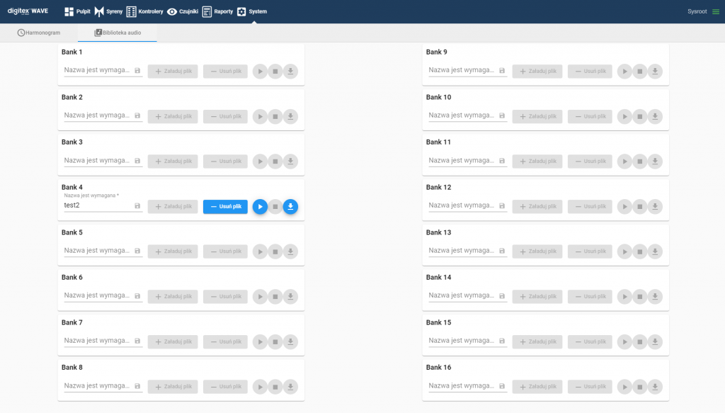Open the Pulpit dashboard menu
This screenshot has height=413, width=725.
coord(77,11)
